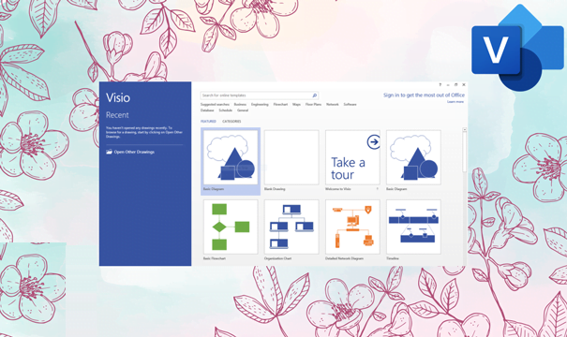The image size is (567, 337).
Task: Switch to the FEATURED tab
Action: pyautogui.click(x=208, y=122)
